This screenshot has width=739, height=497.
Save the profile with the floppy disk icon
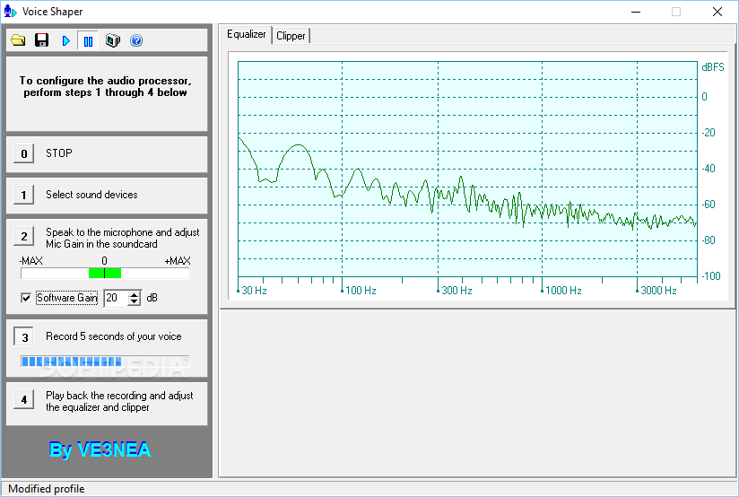pos(41,40)
